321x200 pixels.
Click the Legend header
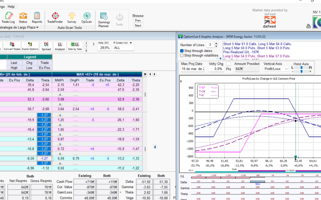click(30, 57)
